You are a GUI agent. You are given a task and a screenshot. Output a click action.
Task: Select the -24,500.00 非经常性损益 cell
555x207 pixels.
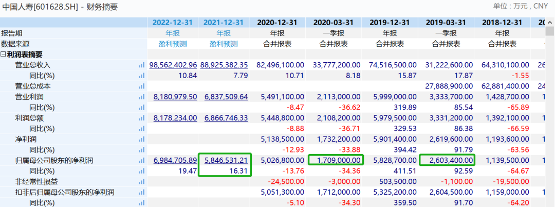(286, 182)
